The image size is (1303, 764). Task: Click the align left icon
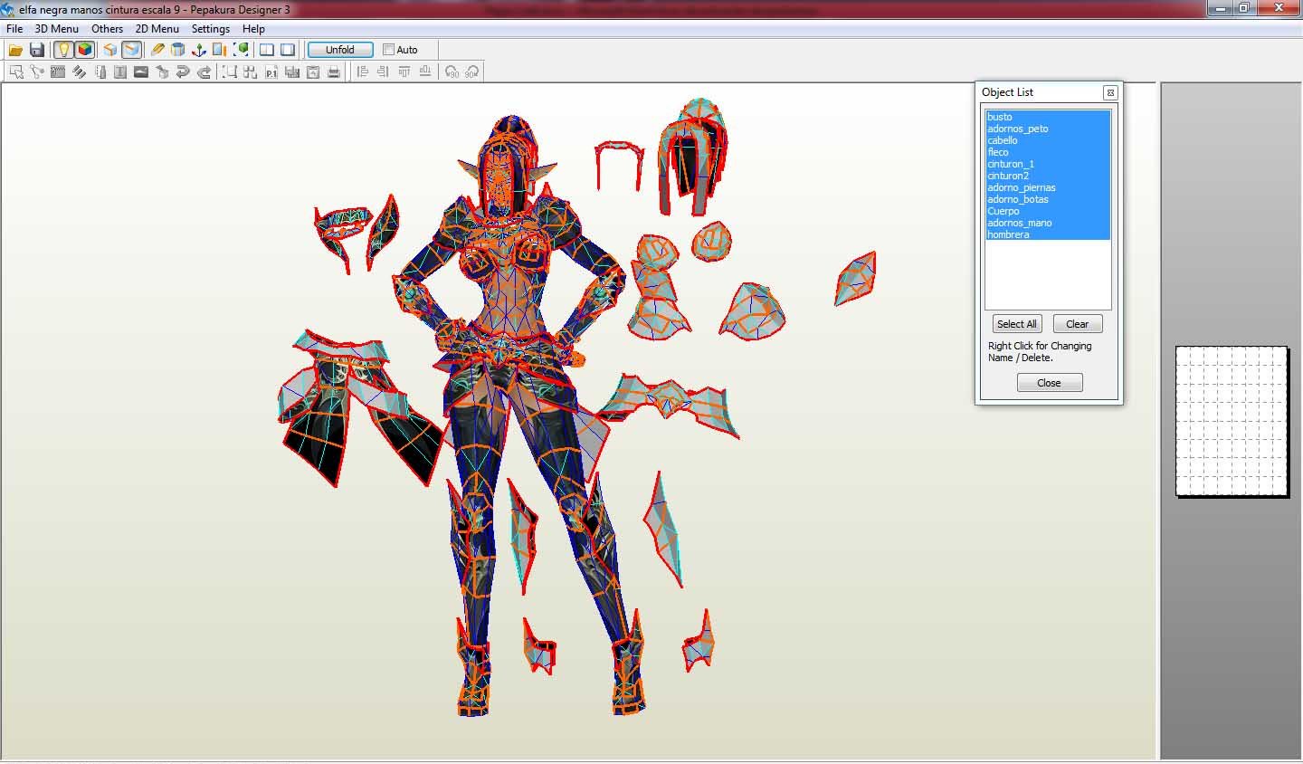pyautogui.click(x=362, y=72)
